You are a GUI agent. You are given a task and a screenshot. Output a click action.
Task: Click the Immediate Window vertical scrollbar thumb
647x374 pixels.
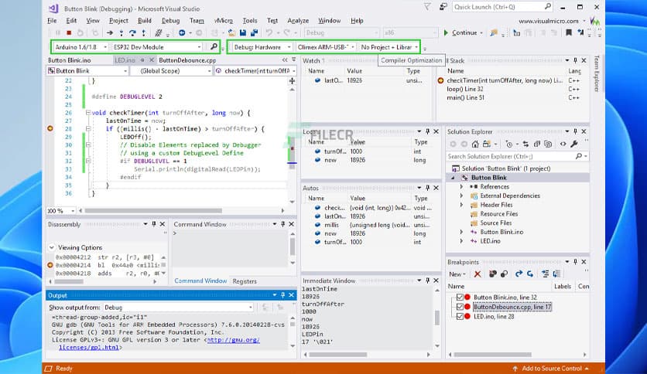(437, 318)
